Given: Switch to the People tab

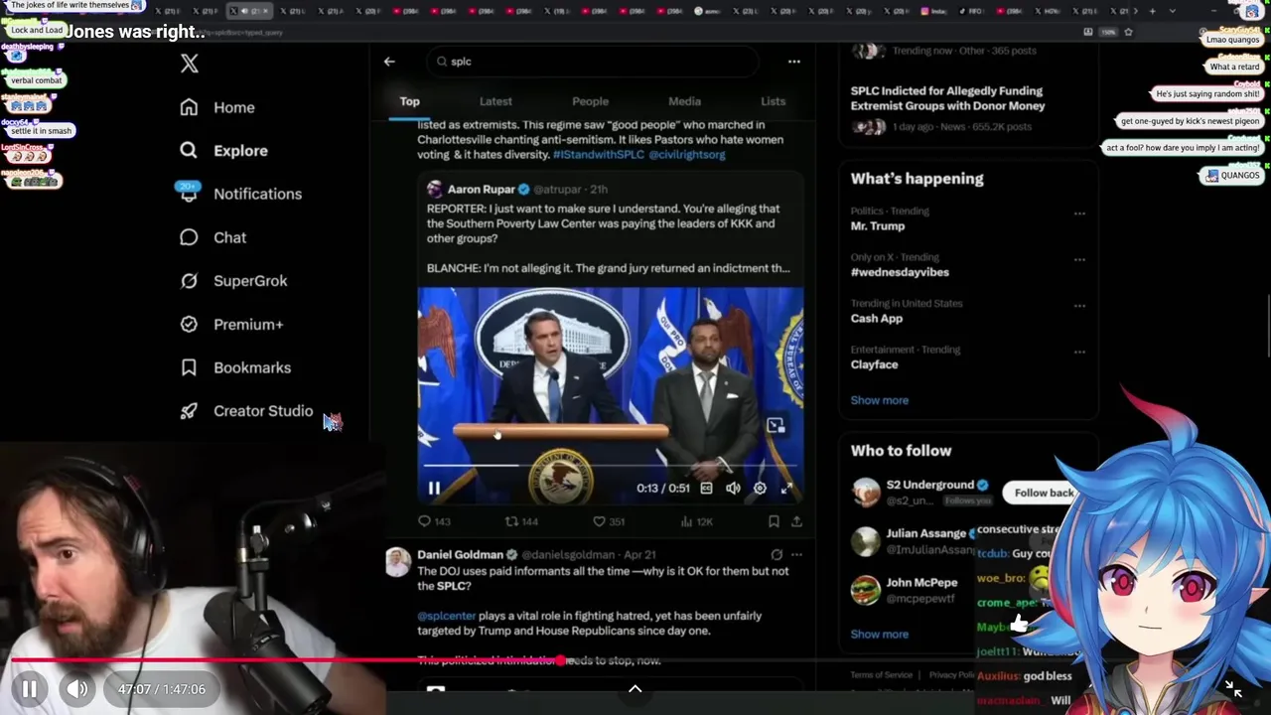Looking at the screenshot, I should pos(590,101).
